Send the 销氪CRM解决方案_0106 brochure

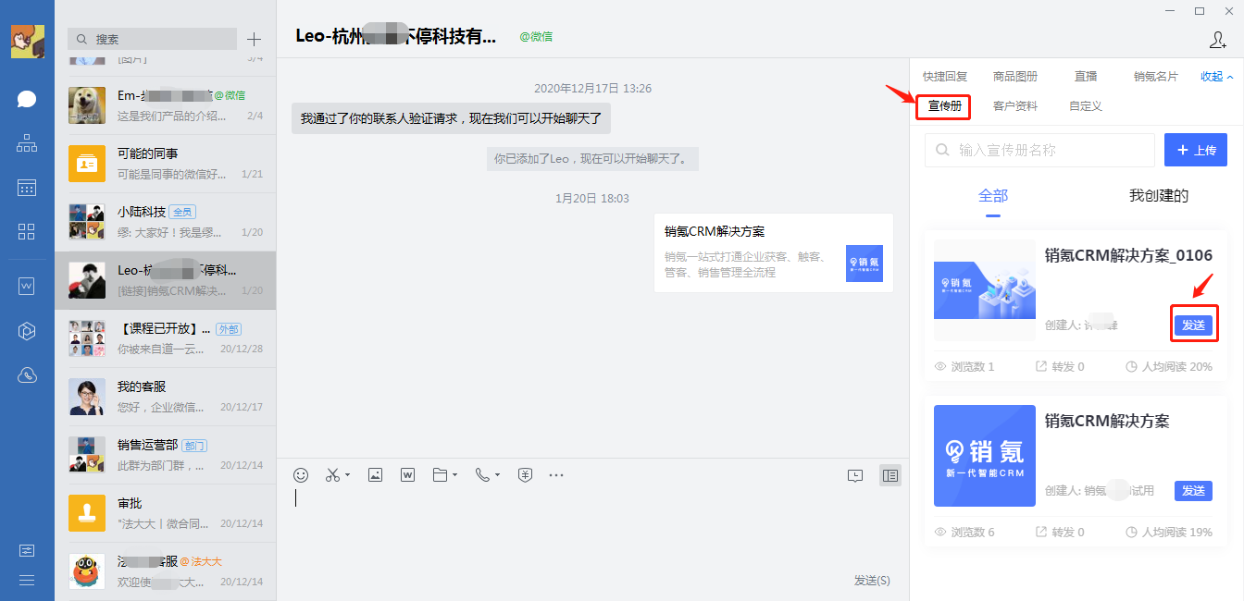1193,325
